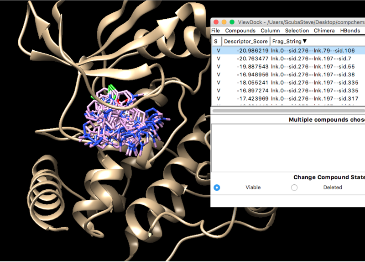This screenshot has width=365, height=262.
Task: Select row with score -17.423969
Action: (x=288, y=98)
